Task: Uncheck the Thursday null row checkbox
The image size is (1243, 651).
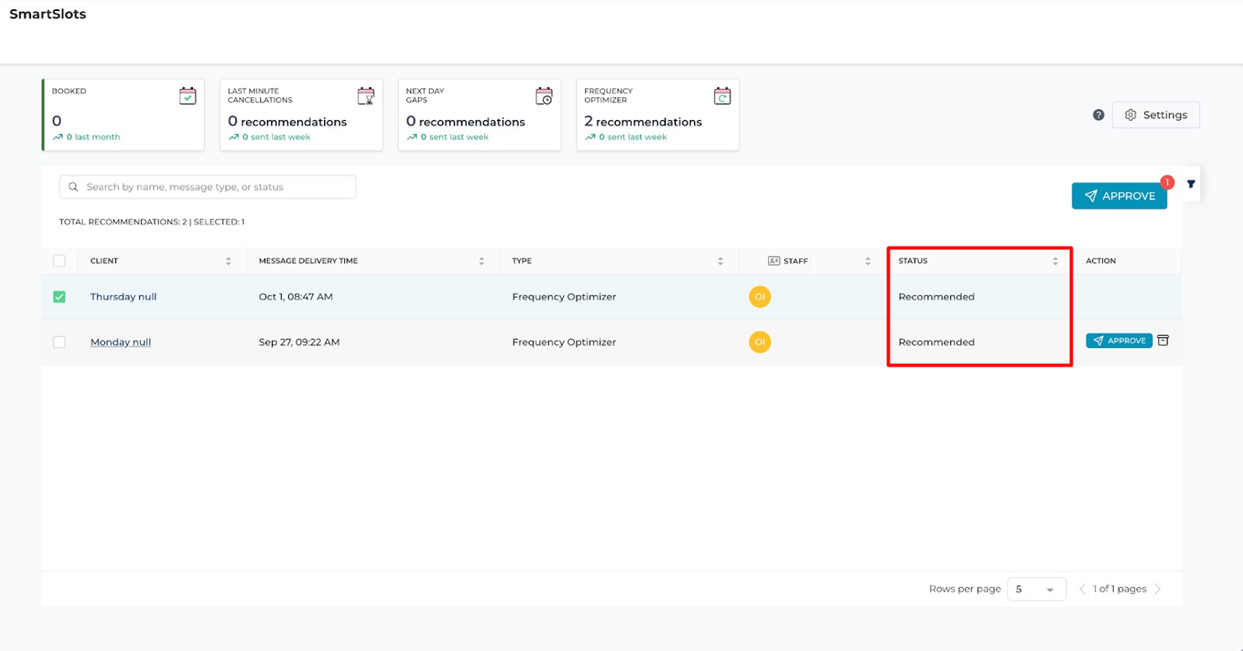Action: pos(60,297)
